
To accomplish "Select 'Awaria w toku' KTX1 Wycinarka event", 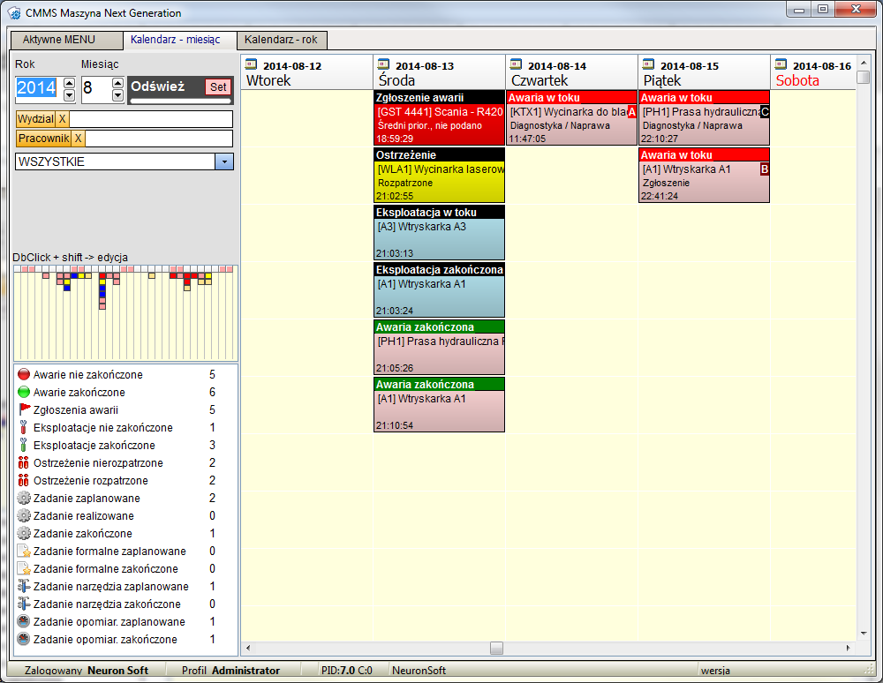I will click(571, 117).
